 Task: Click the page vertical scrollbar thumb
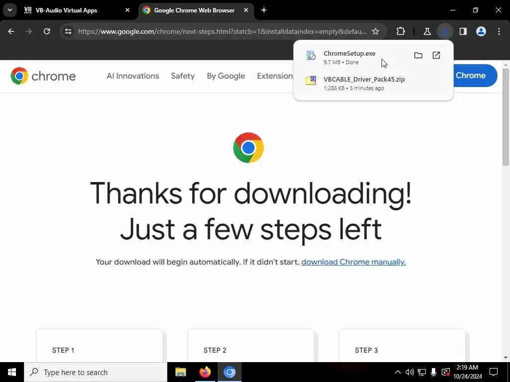pos(506,117)
